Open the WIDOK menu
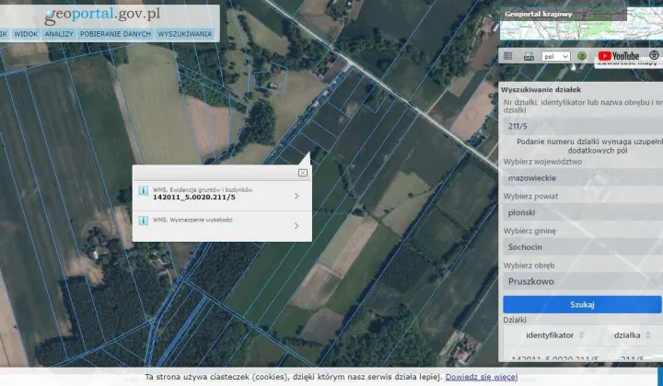 (26, 34)
